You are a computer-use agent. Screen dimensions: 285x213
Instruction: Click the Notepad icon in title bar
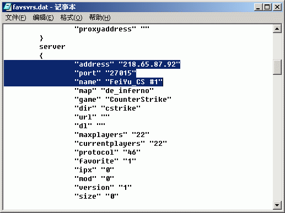pos(7,7)
